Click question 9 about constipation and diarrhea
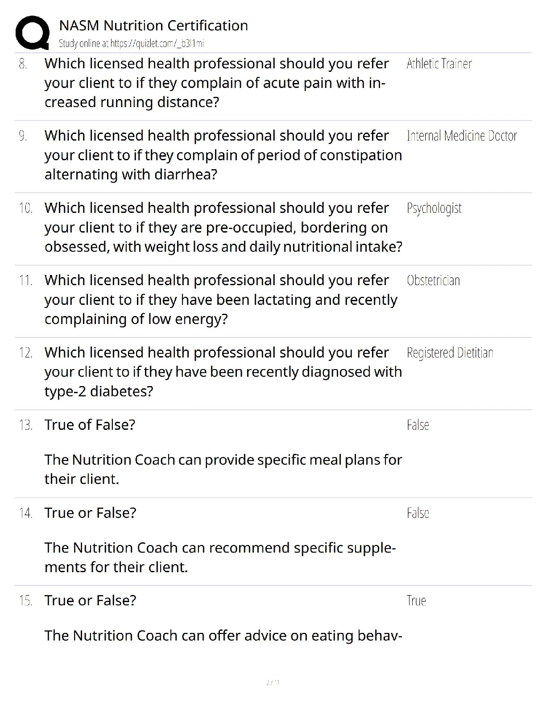 click(x=223, y=155)
